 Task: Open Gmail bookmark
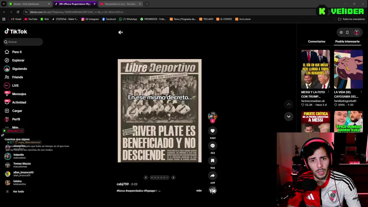16,19
